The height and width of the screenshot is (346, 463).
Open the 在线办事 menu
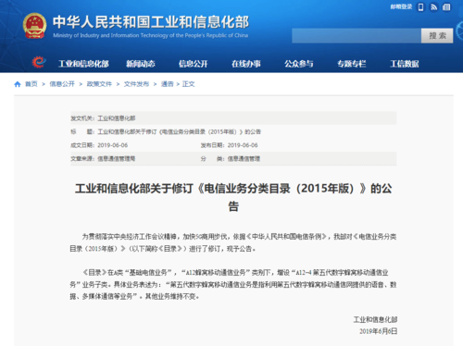coord(246,64)
